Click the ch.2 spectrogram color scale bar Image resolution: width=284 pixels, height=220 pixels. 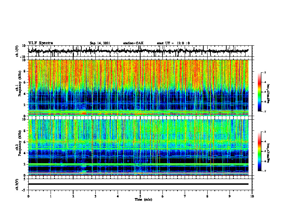coord(259,151)
